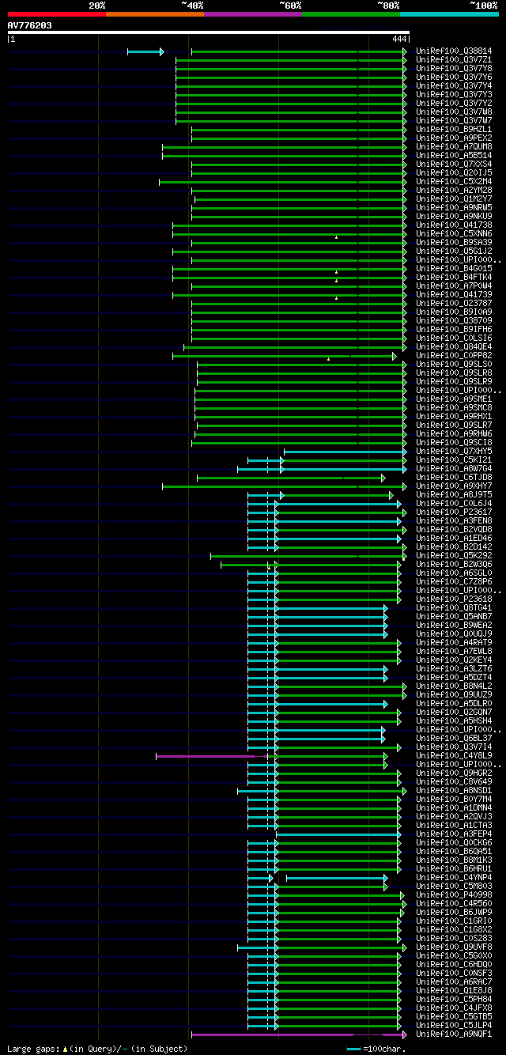Select hit label UniRef100_P23617

454,512
